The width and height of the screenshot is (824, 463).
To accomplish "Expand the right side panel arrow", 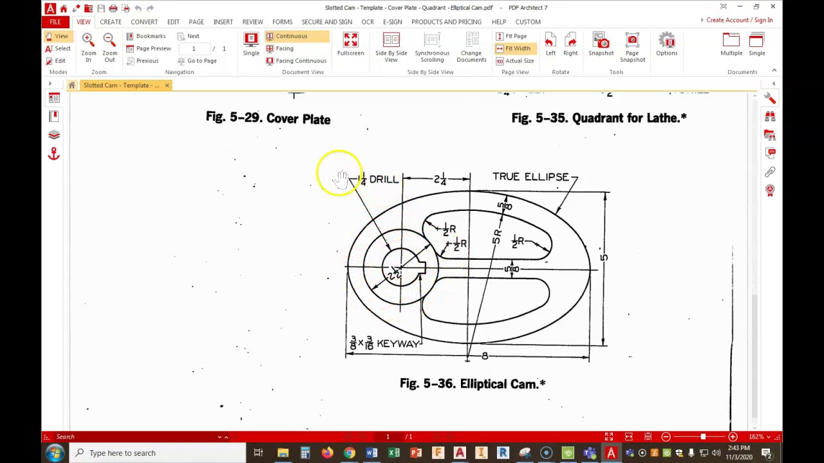I will point(774,84).
